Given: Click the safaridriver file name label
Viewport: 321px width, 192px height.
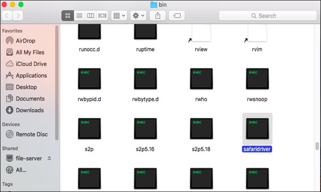Looking at the screenshot, I should (257, 149).
